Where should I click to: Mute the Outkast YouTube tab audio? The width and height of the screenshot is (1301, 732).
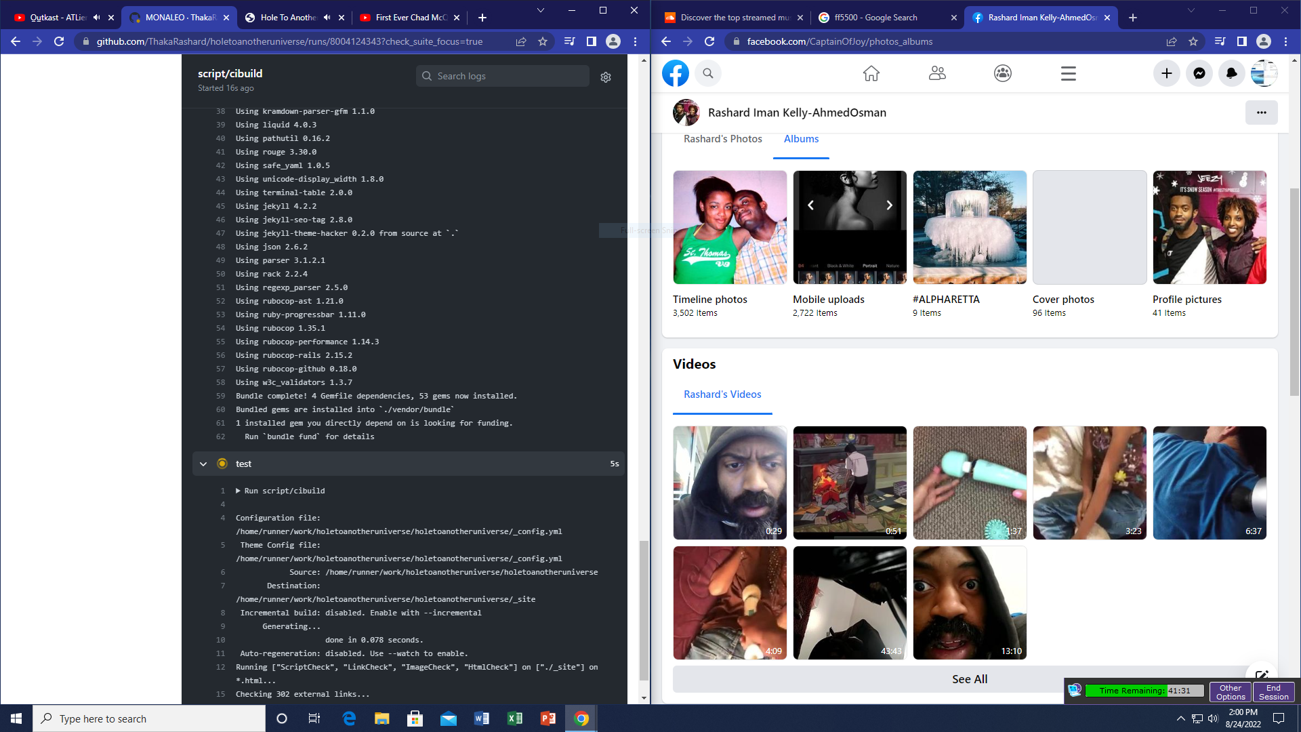tap(97, 18)
